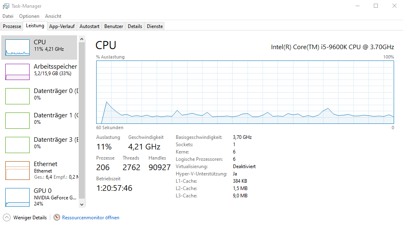Switch to the Prozesse tab
Viewport: 403px width, 227px height.
(x=12, y=26)
